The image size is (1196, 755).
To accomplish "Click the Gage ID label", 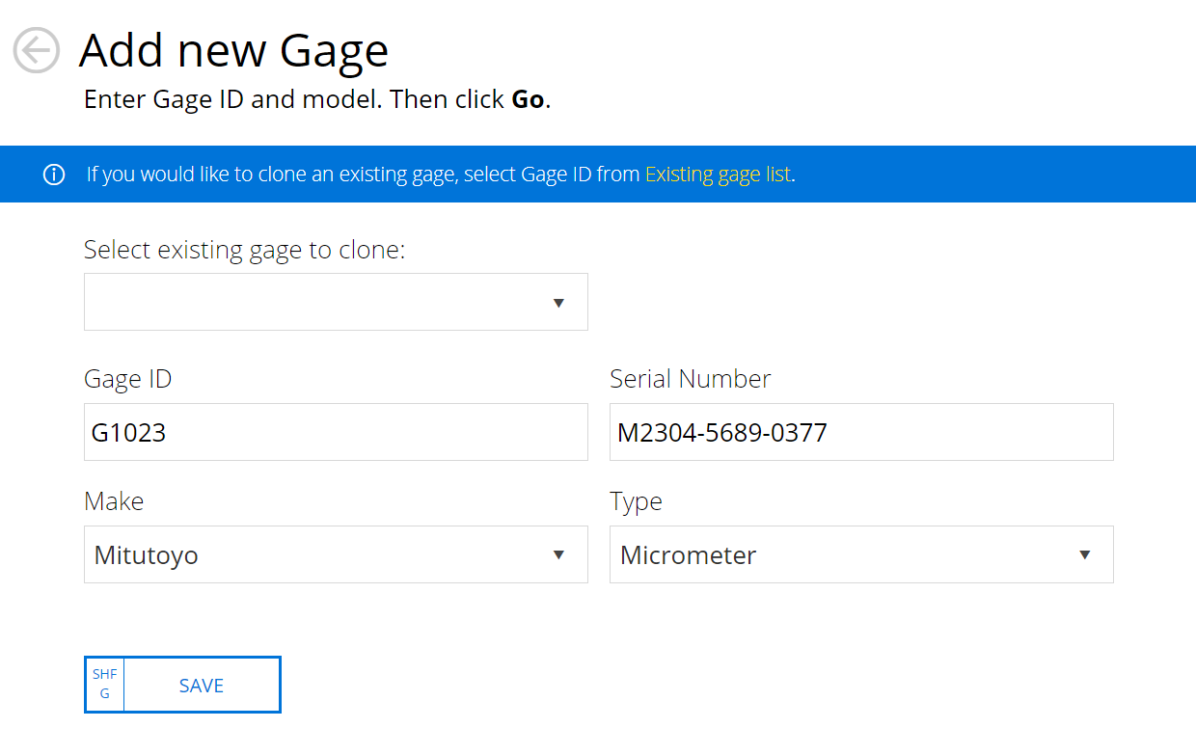I will [127, 379].
